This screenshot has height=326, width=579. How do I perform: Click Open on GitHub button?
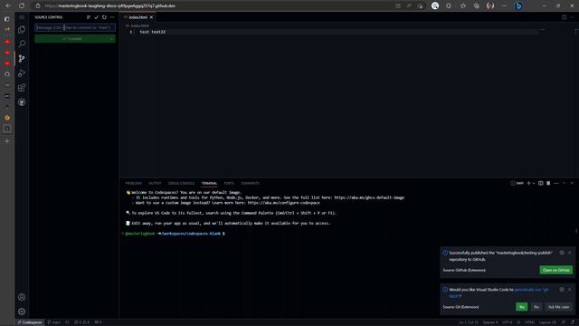coord(555,270)
